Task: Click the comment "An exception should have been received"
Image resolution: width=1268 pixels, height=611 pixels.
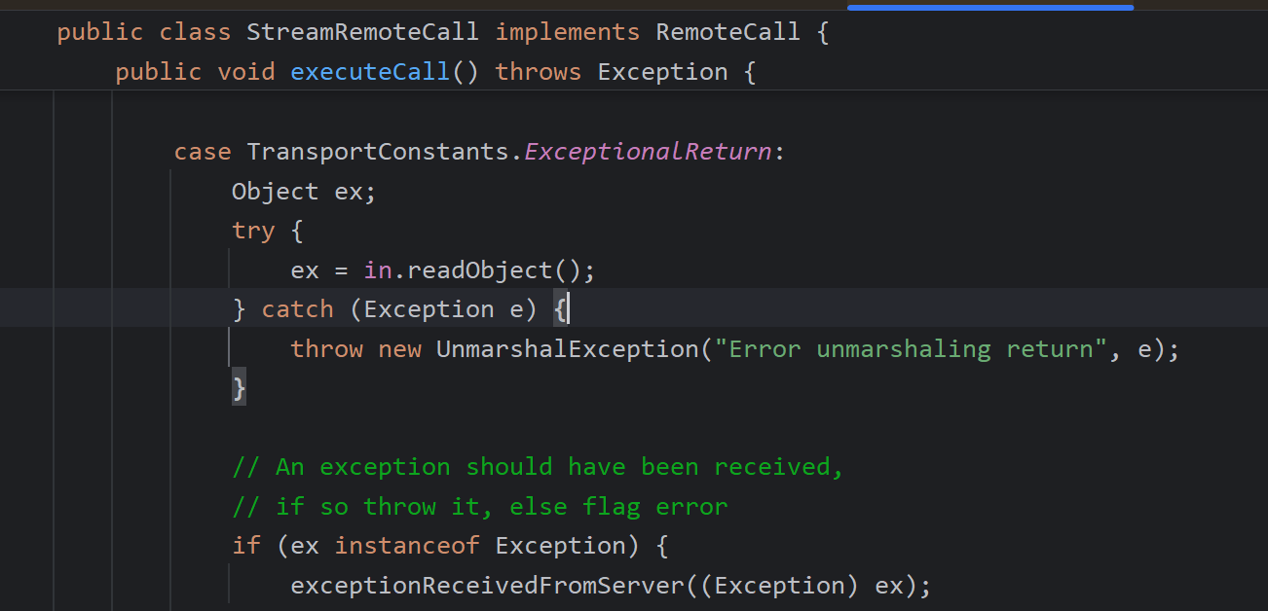Action: pyautogui.click(x=538, y=468)
